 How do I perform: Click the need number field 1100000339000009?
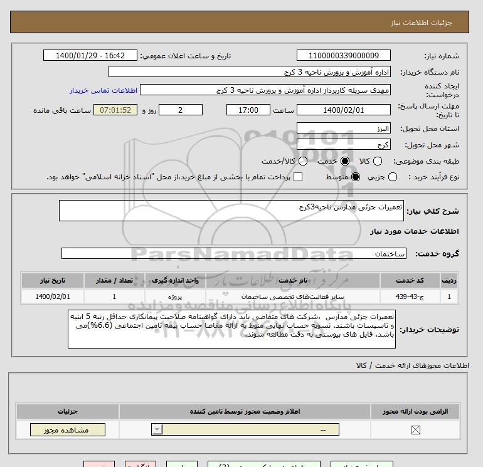coord(344,55)
